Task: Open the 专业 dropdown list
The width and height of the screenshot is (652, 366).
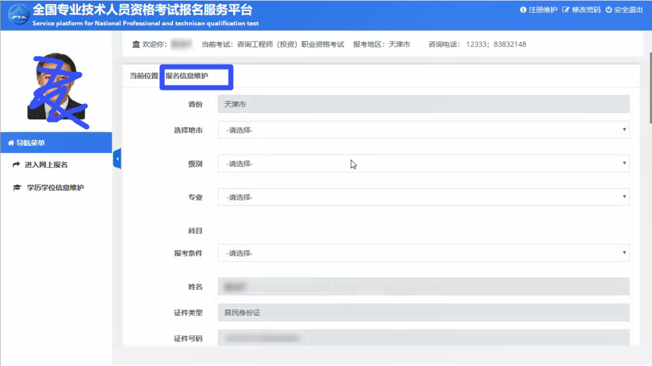Action: coord(423,197)
